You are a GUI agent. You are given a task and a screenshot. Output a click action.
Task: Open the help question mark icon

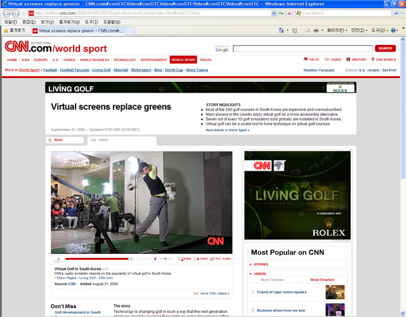pos(394,30)
